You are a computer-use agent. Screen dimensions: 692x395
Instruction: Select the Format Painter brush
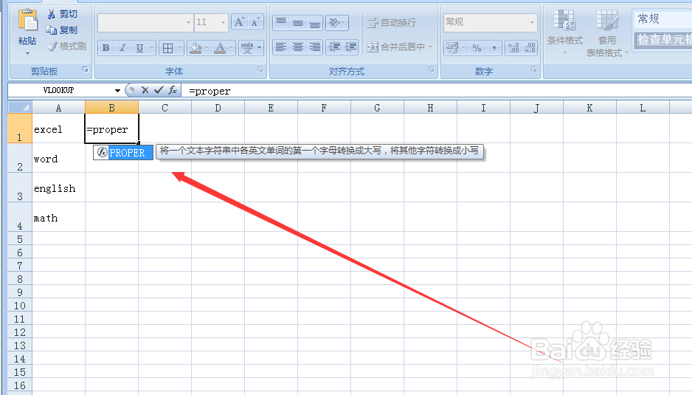pyautogui.click(x=52, y=46)
